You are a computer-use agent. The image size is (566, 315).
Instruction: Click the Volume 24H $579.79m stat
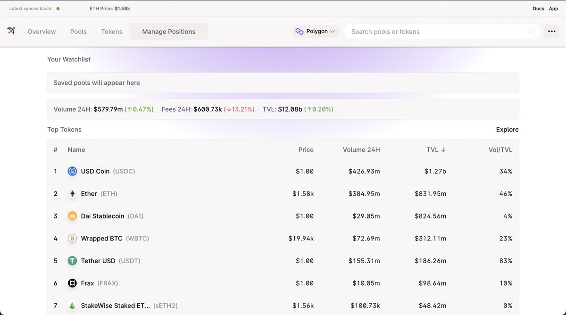(103, 109)
